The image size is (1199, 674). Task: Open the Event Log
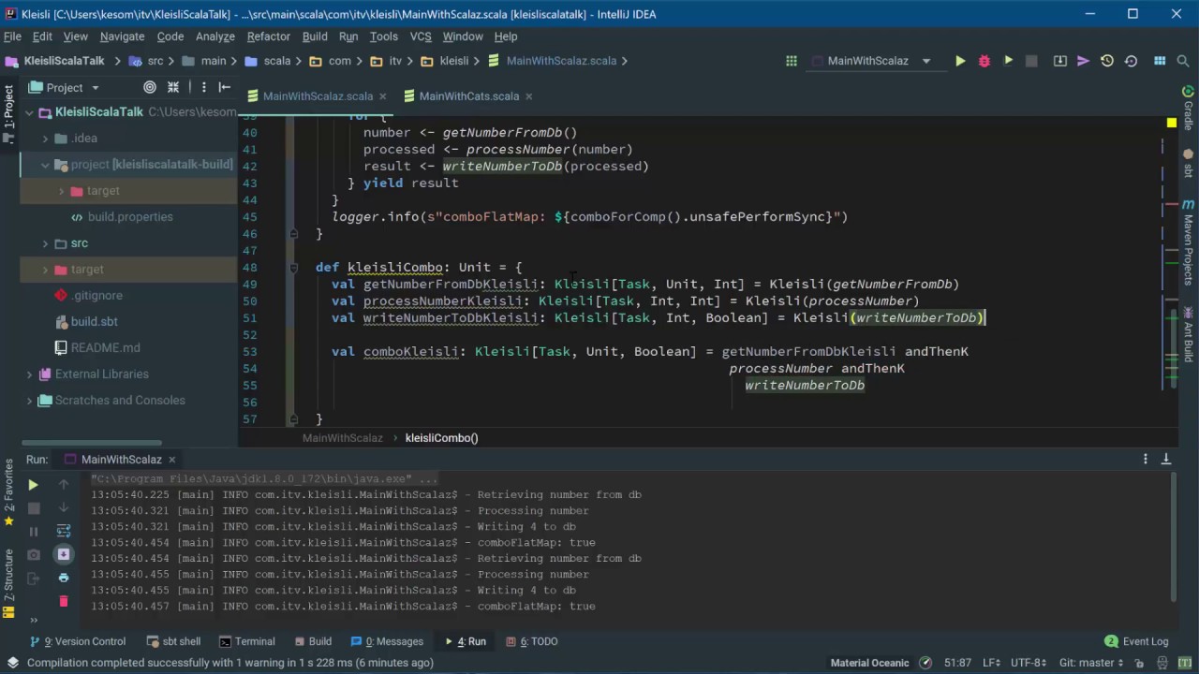pos(1136,642)
